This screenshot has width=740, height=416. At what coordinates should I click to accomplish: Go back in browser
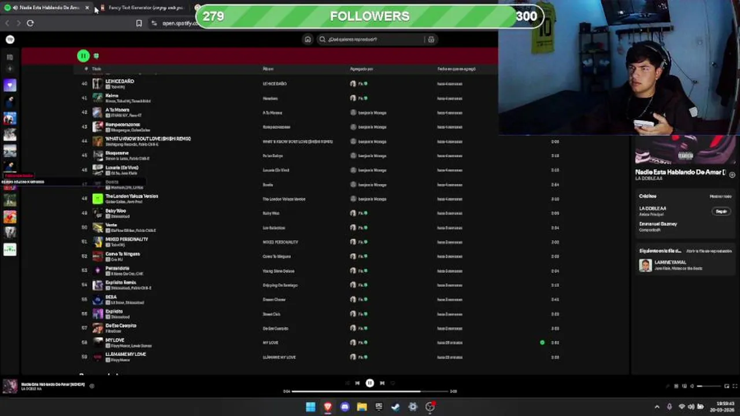coord(7,23)
